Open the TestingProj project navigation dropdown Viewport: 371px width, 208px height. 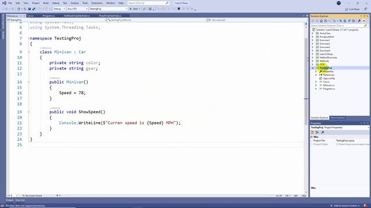tap(57, 20)
